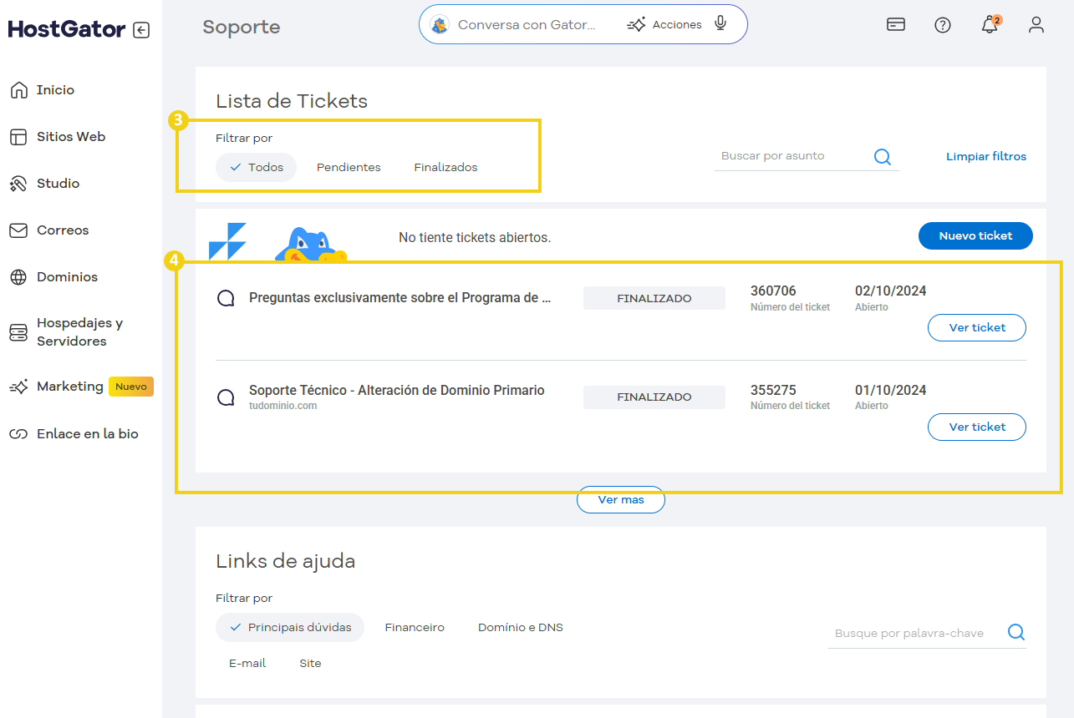Screen dimensions: 1074x718
Task: Click the ticket search magnifier icon
Action: (x=883, y=157)
